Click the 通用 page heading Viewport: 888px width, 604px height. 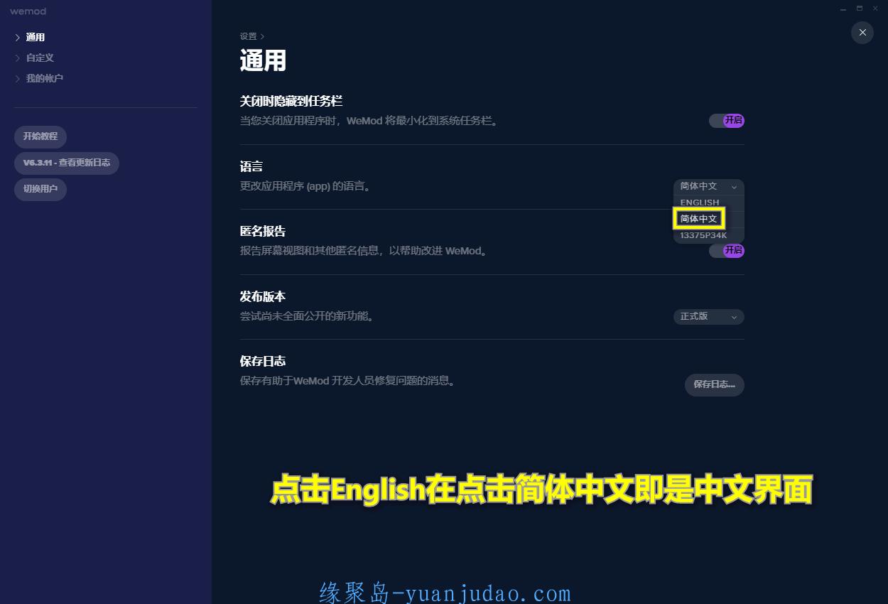[x=263, y=61]
